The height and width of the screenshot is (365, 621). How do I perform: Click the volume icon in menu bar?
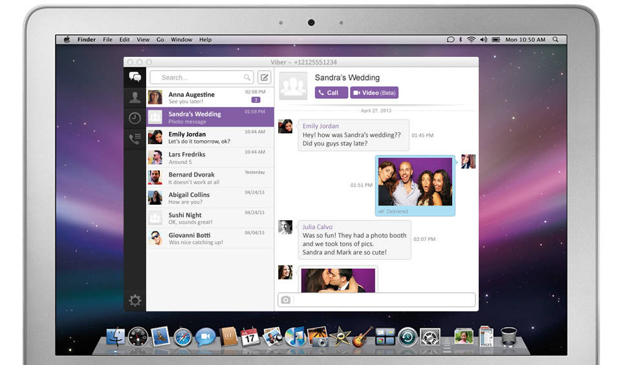point(483,39)
